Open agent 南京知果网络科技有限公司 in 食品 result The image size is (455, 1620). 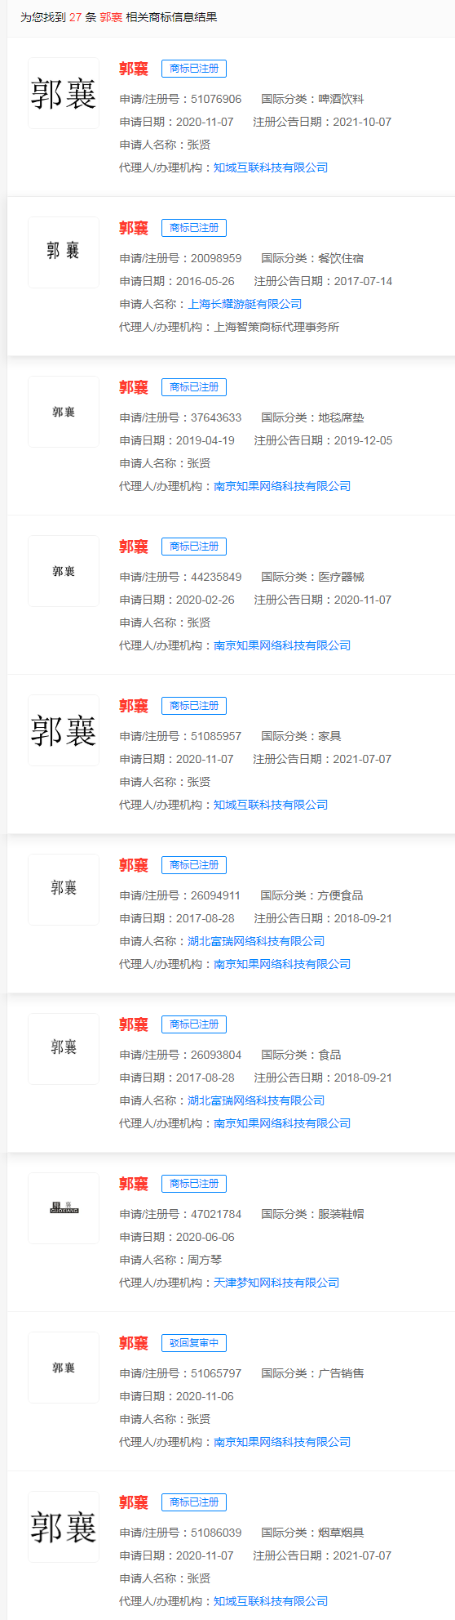click(x=282, y=1123)
